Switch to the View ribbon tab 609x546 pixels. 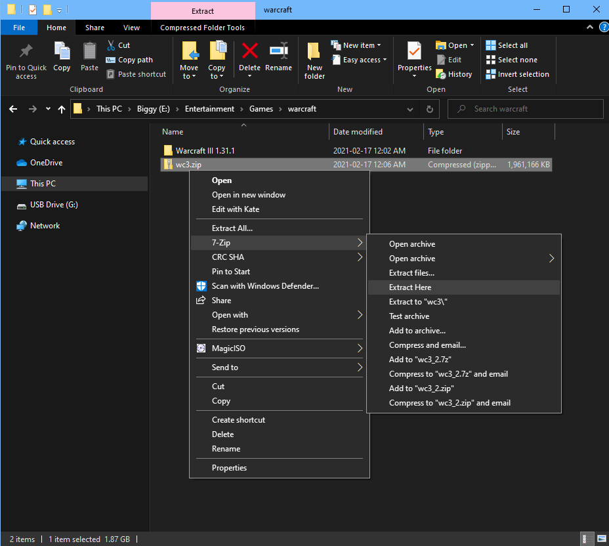click(131, 28)
